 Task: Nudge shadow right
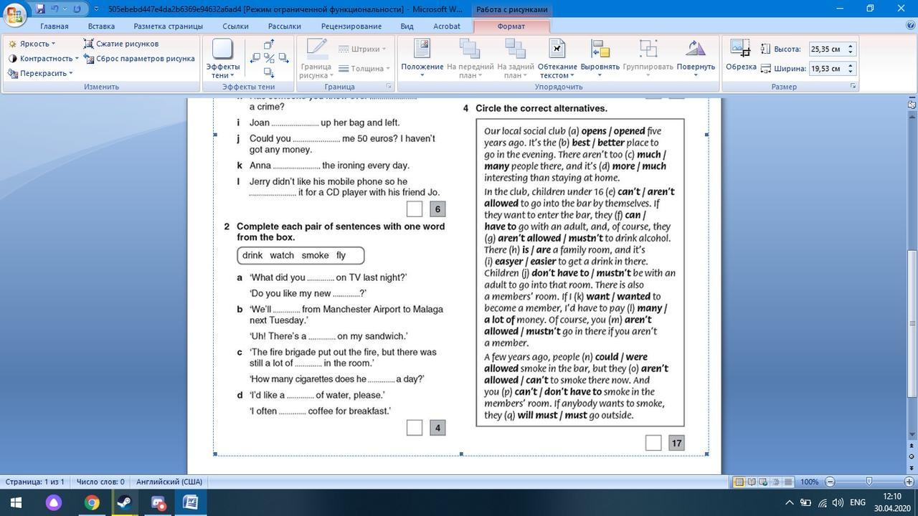pyautogui.click(x=283, y=59)
